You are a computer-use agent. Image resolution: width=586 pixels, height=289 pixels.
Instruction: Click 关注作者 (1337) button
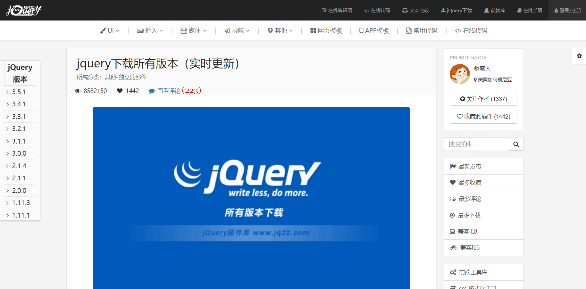pos(483,99)
